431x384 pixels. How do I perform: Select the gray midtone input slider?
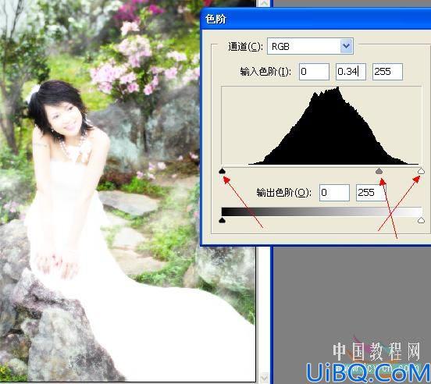point(379,171)
